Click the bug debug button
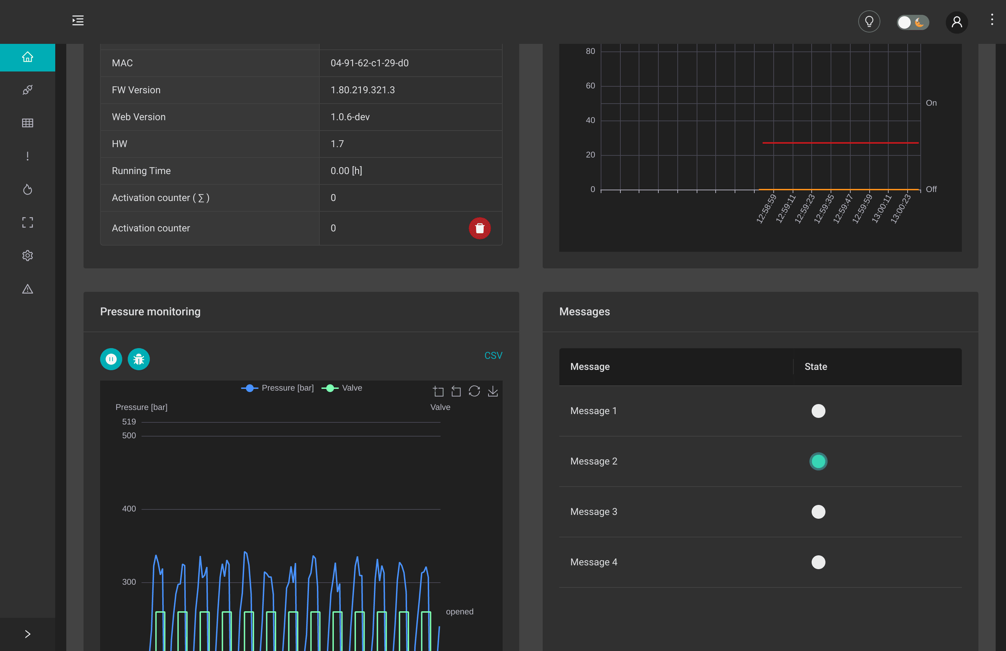The image size is (1006, 651). (x=138, y=359)
